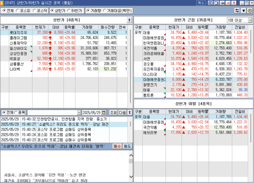Select the 상상인증권 row
Image resolution: width=254 pixels, height=183 pixels.
pyautogui.click(x=64, y=53)
